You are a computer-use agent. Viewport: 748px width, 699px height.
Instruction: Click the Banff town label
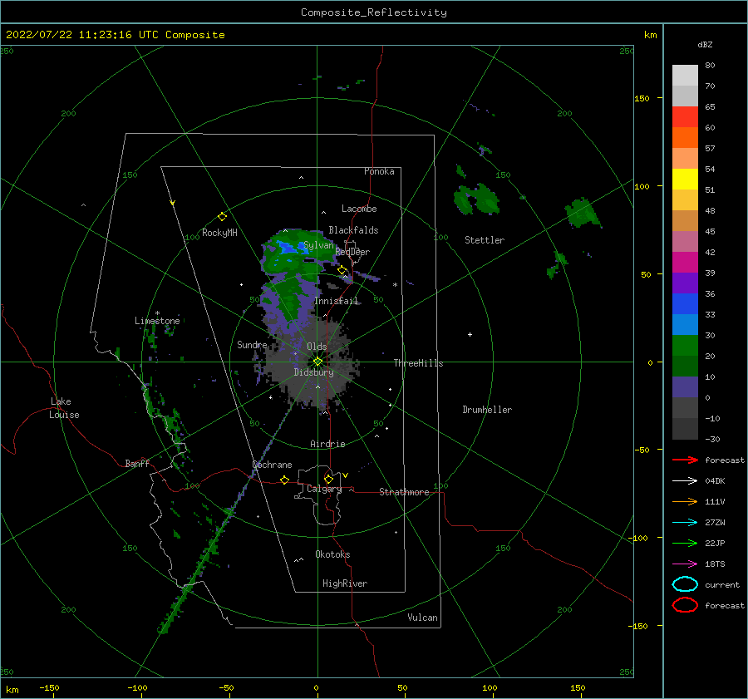point(137,463)
